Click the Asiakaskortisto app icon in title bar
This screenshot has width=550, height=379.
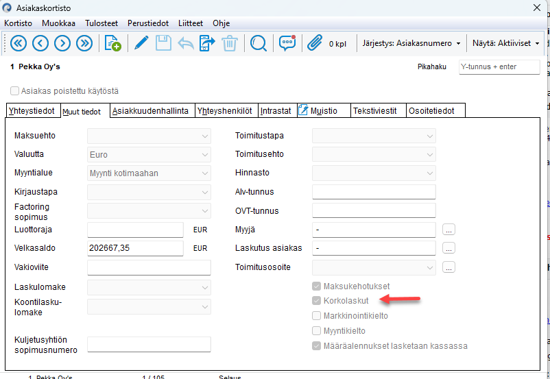pyautogui.click(x=7, y=8)
